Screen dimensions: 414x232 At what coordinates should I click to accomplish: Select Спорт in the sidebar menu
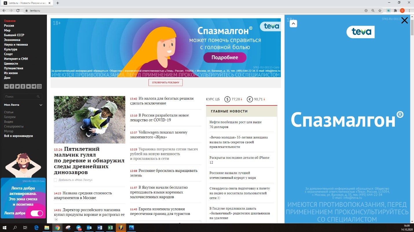tap(8, 54)
